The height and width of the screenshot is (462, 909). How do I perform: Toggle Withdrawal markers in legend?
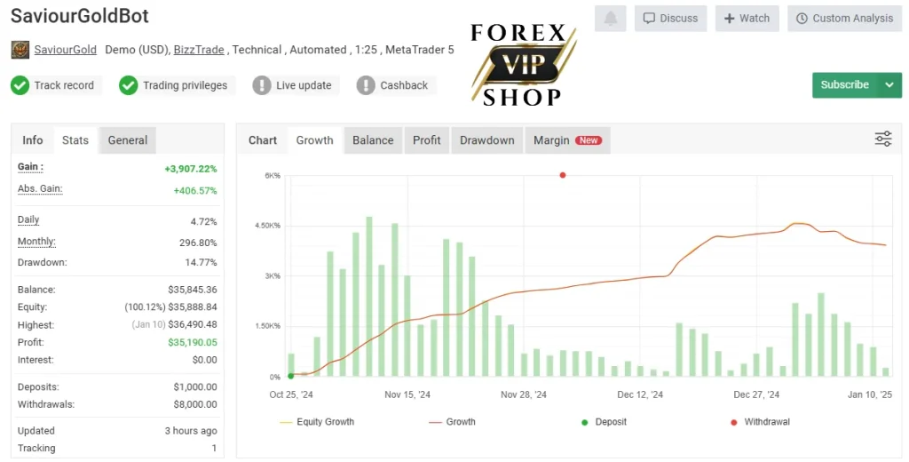click(760, 422)
